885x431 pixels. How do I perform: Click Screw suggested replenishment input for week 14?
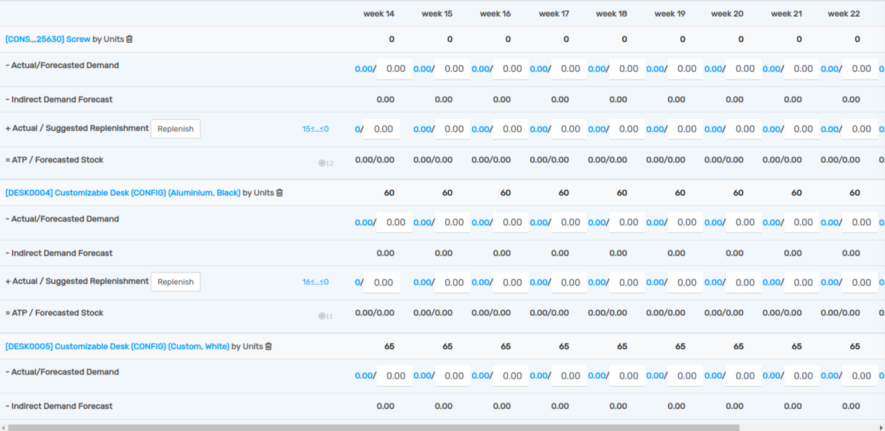[x=383, y=129]
